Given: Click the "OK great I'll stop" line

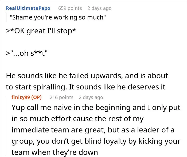Looking at the screenshot, I should (x=41, y=31).
